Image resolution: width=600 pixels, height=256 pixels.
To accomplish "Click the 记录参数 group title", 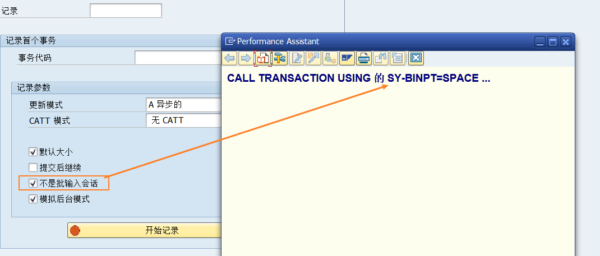I will 34,87.
